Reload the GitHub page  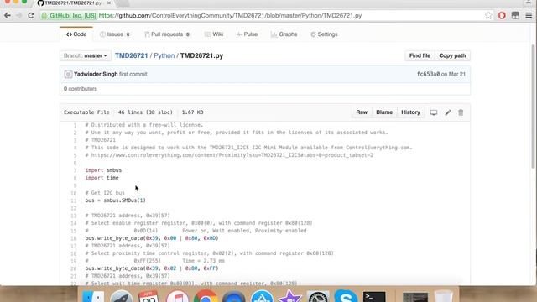(x=31, y=15)
